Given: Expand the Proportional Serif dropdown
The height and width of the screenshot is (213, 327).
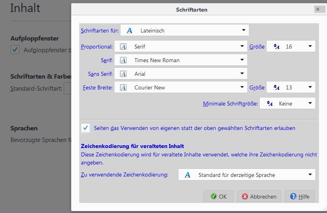Looking at the screenshot, I should [181, 47].
